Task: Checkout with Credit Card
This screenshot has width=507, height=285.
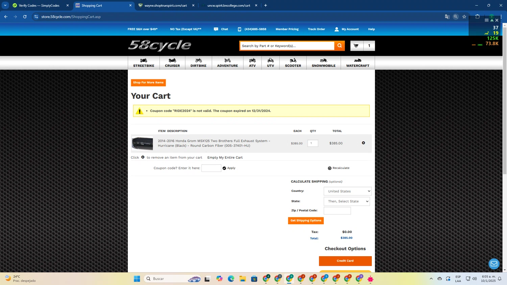Action: pyautogui.click(x=345, y=261)
